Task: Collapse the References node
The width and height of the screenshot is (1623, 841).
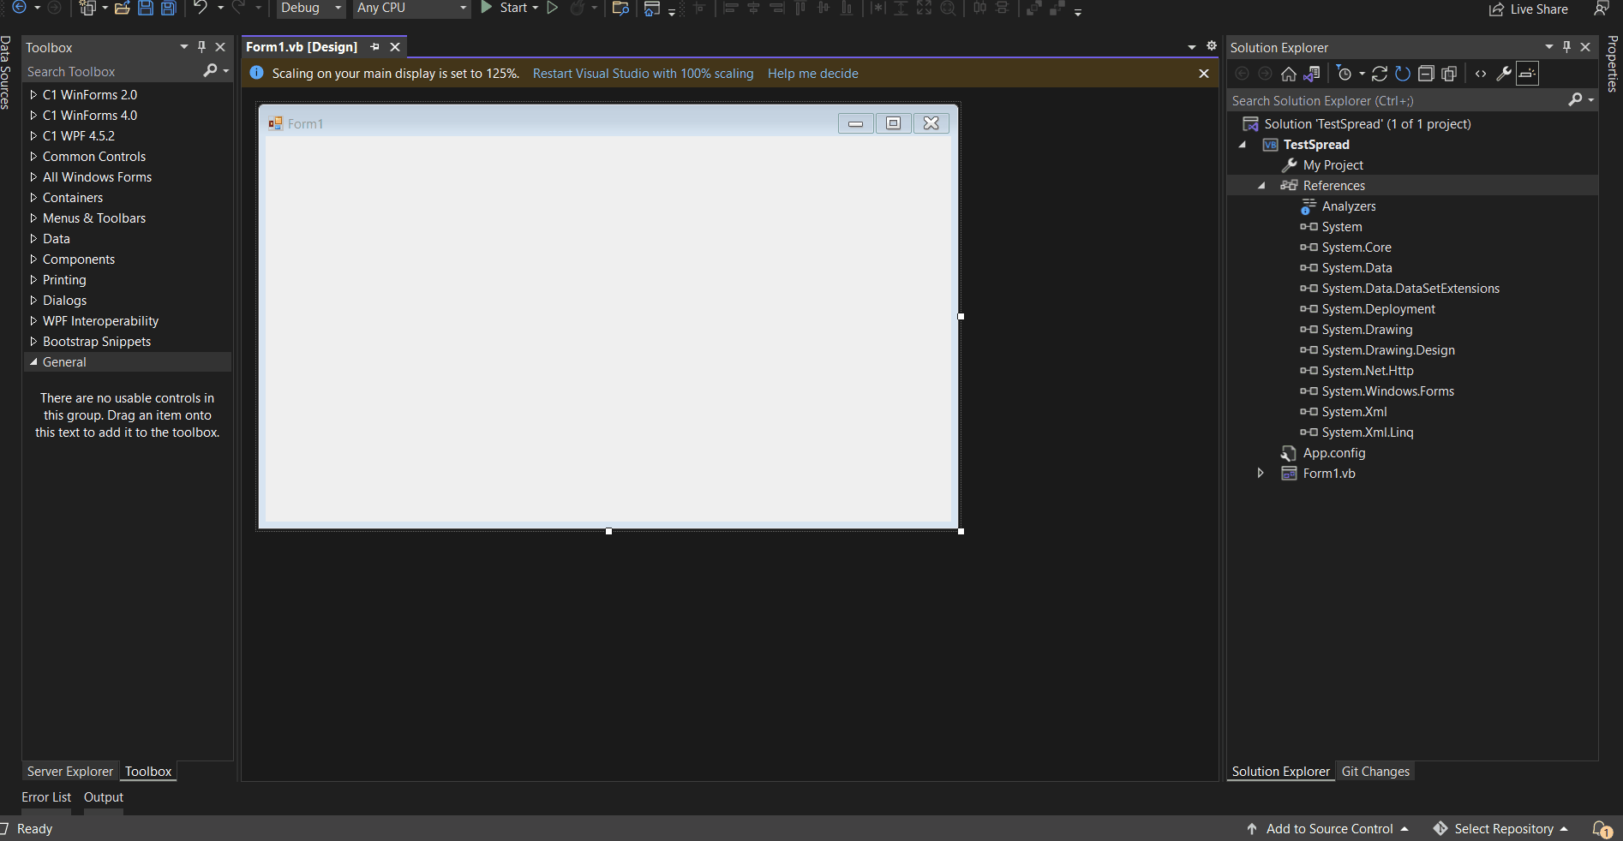Action: (1261, 186)
